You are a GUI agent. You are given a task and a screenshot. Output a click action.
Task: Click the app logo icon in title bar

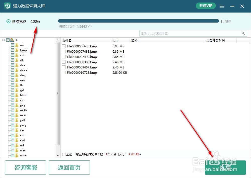(x=7, y=6)
